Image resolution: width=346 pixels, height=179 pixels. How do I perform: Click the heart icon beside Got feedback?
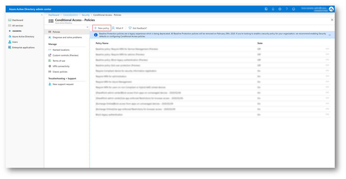(x=130, y=28)
